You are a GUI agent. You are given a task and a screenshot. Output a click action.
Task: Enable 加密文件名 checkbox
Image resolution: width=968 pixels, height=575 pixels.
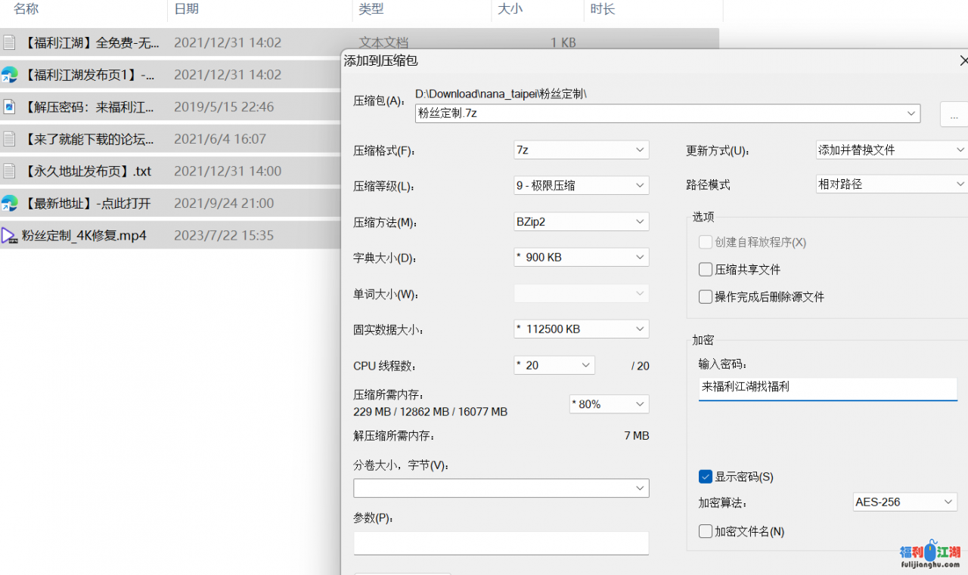706,531
